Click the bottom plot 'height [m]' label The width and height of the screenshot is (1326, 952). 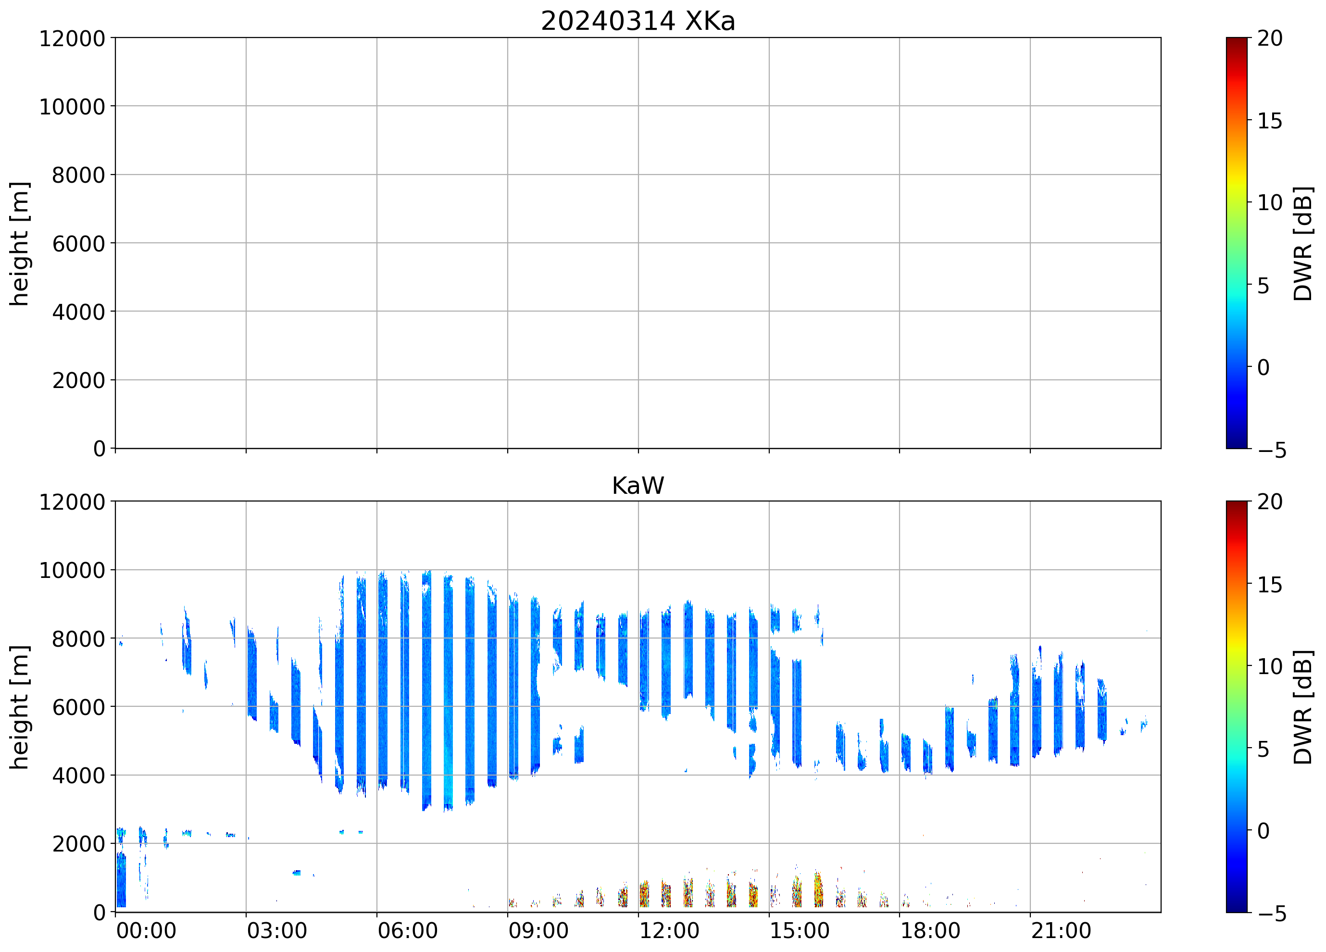point(20,707)
